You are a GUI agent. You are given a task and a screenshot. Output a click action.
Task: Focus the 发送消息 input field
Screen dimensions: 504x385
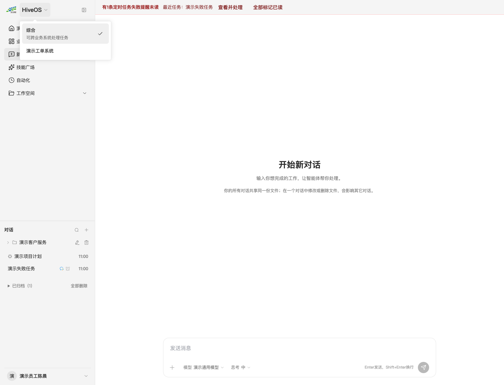[x=300, y=348]
